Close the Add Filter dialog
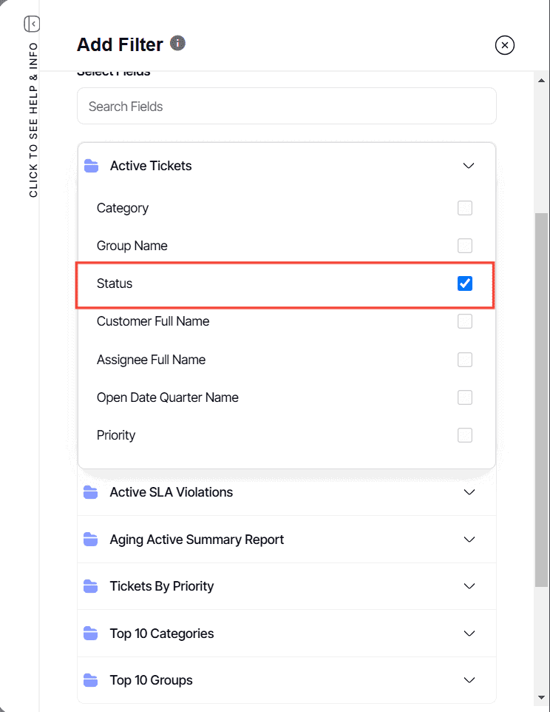 tap(504, 45)
